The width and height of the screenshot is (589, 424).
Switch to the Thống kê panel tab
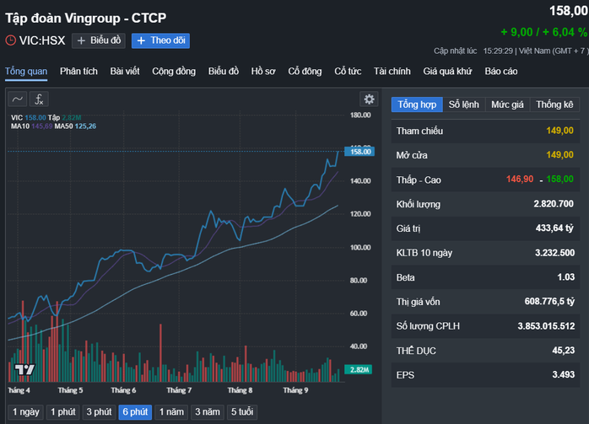point(554,105)
